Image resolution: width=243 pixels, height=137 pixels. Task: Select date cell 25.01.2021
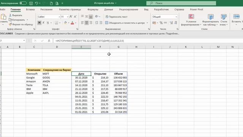[81, 108]
